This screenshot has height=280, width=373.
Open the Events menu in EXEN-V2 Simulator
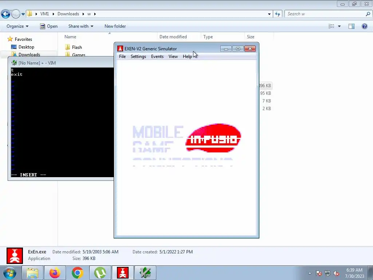pos(157,57)
